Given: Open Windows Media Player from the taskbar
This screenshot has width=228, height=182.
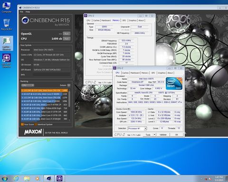Looking at the screenshot, I should click(x=38, y=179).
